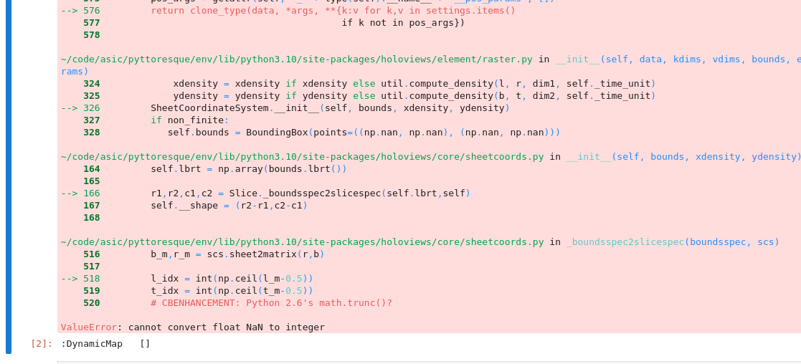801x364 pixels.
Task: Click line number 517
Action: click(92, 267)
